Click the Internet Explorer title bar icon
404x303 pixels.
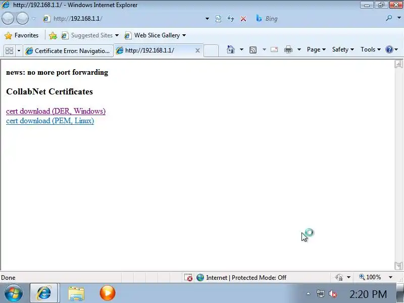point(5,5)
